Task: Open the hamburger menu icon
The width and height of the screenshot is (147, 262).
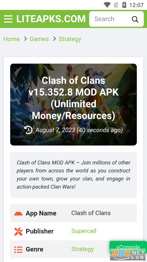Action: tap(8, 19)
